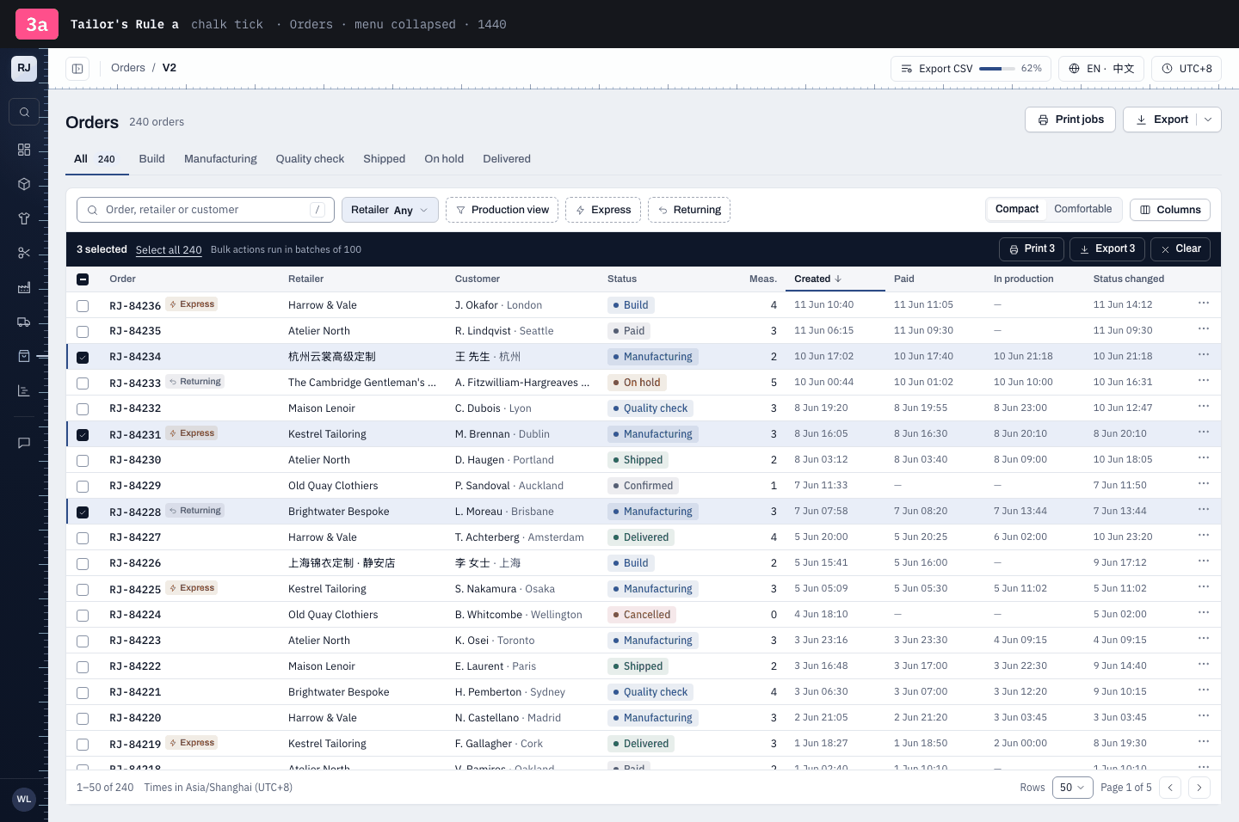This screenshot has height=822, width=1239.
Task: Switch to the Manufacturing tab
Action: coord(220,159)
